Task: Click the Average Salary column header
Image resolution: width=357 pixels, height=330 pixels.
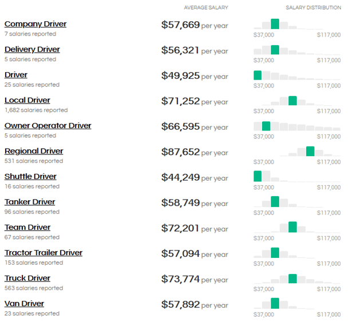Action: pyautogui.click(x=206, y=8)
